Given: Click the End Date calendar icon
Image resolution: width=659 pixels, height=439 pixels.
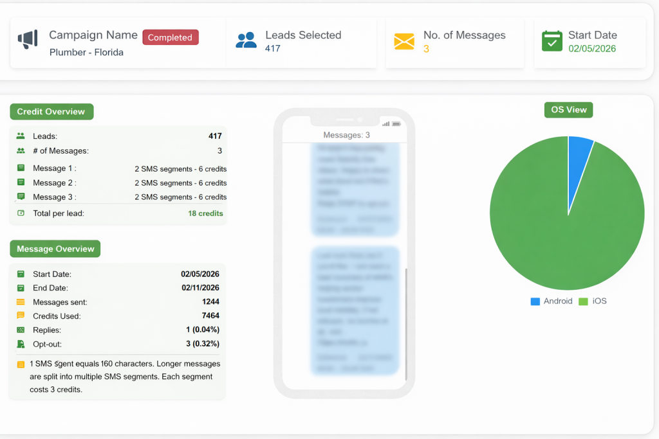Looking at the screenshot, I should coord(21,288).
